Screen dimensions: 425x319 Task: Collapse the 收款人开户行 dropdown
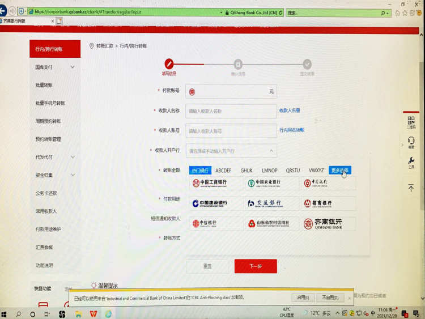coord(271,151)
